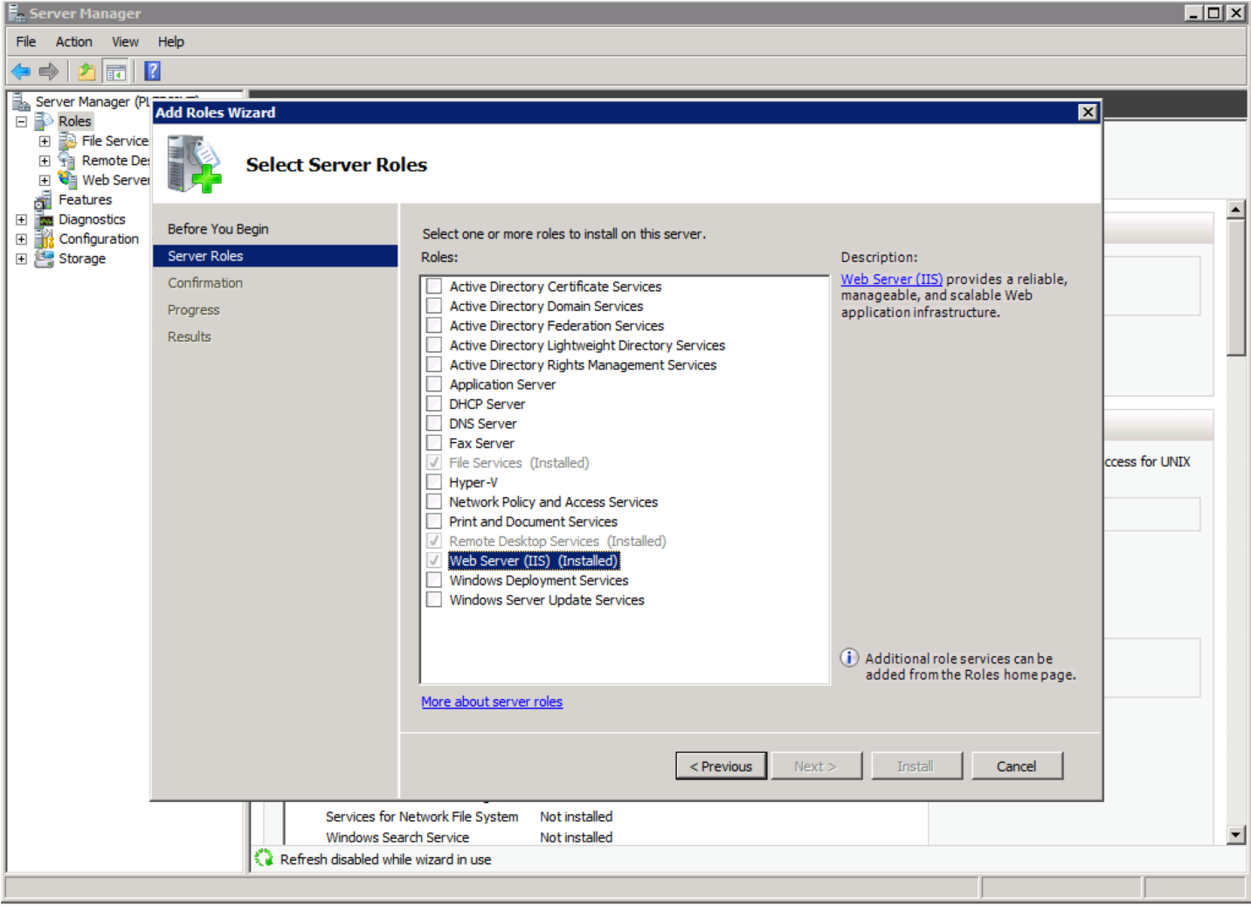Check the Hyper-V role checkbox
Viewport: 1251px width, 906px height.
tap(434, 482)
